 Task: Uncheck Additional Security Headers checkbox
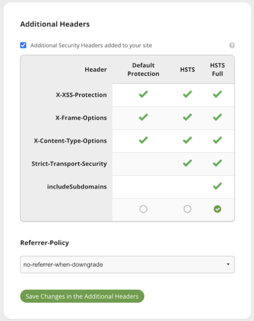[x=23, y=45]
